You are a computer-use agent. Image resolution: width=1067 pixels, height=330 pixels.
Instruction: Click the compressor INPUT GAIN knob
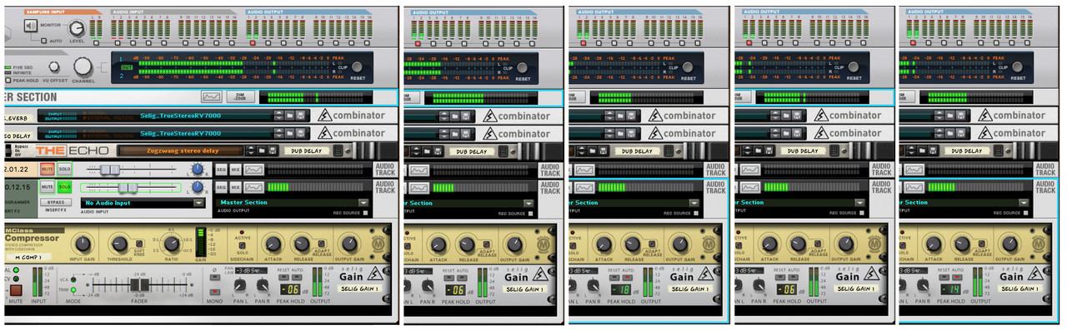(x=83, y=244)
